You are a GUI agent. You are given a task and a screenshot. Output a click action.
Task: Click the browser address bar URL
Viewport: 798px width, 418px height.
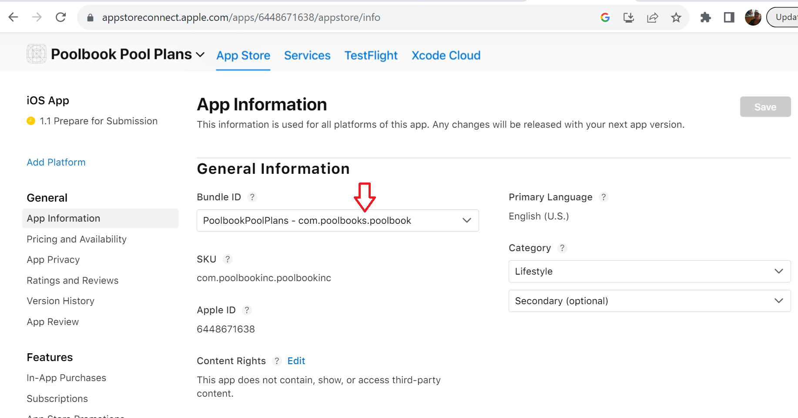point(241,17)
